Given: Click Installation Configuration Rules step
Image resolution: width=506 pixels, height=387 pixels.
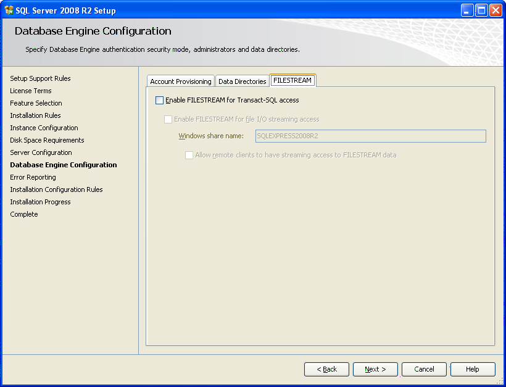Looking at the screenshot, I should pos(56,189).
